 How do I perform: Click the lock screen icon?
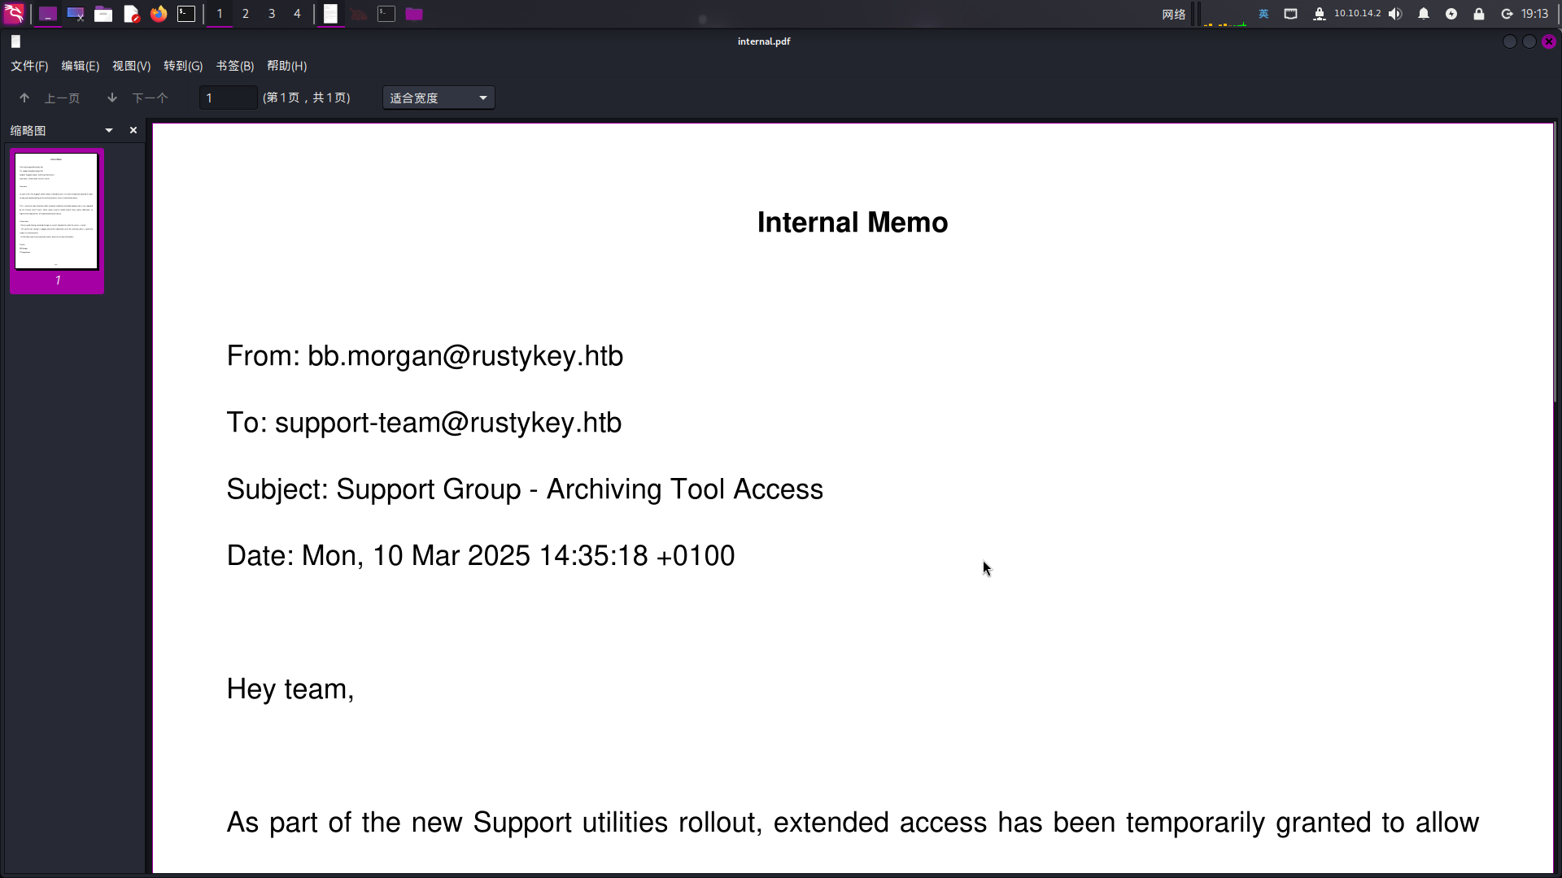coord(1479,14)
